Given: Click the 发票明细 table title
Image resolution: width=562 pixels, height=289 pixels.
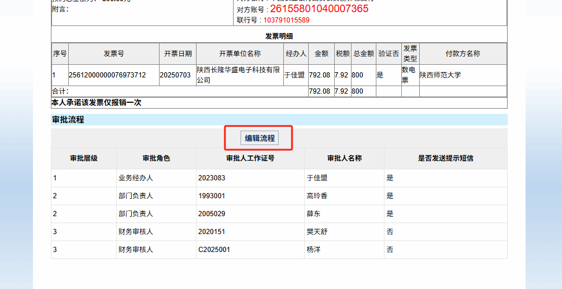Looking at the screenshot, I should pyautogui.click(x=279, y=36).
